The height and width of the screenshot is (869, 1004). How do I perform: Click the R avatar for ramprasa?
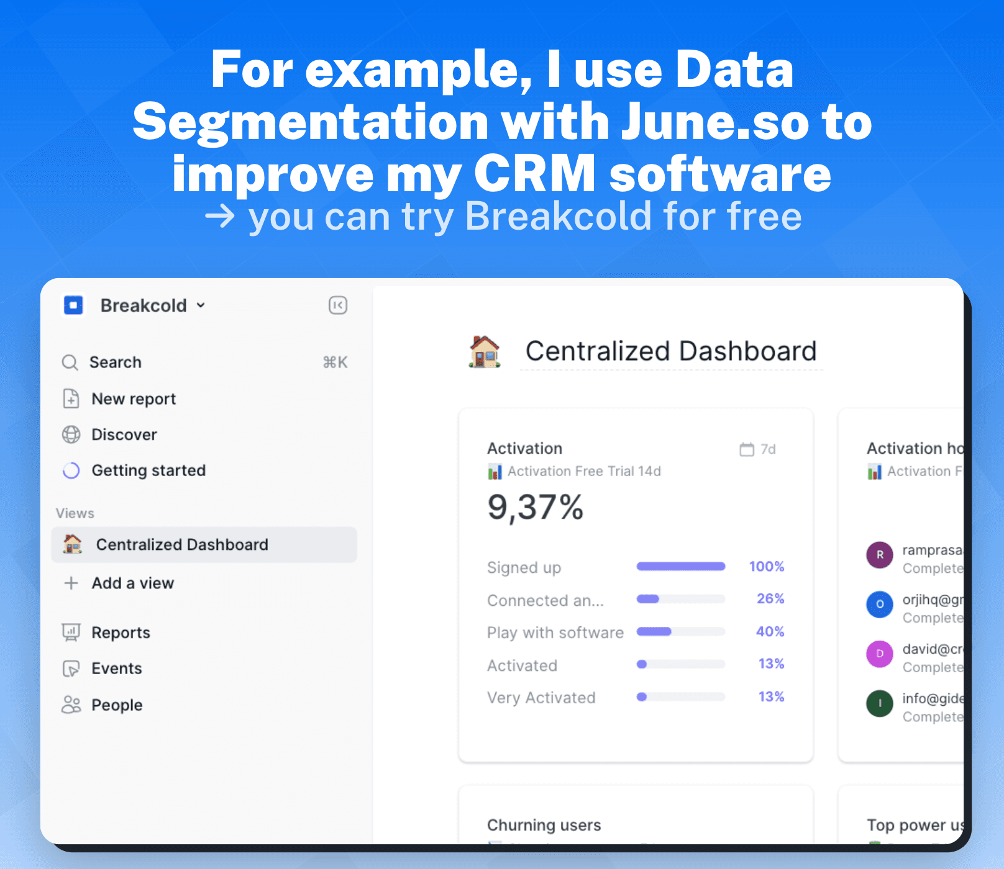880,555
